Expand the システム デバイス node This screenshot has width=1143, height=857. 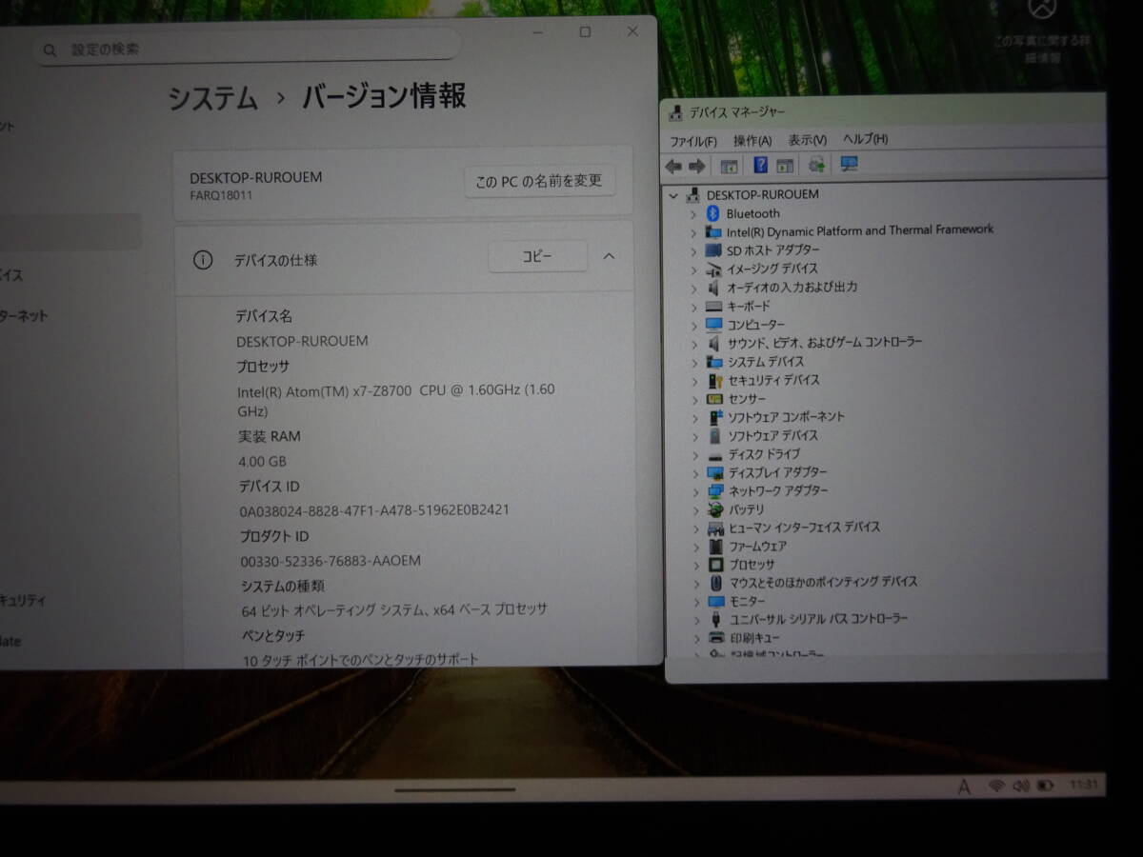[694, 362]
